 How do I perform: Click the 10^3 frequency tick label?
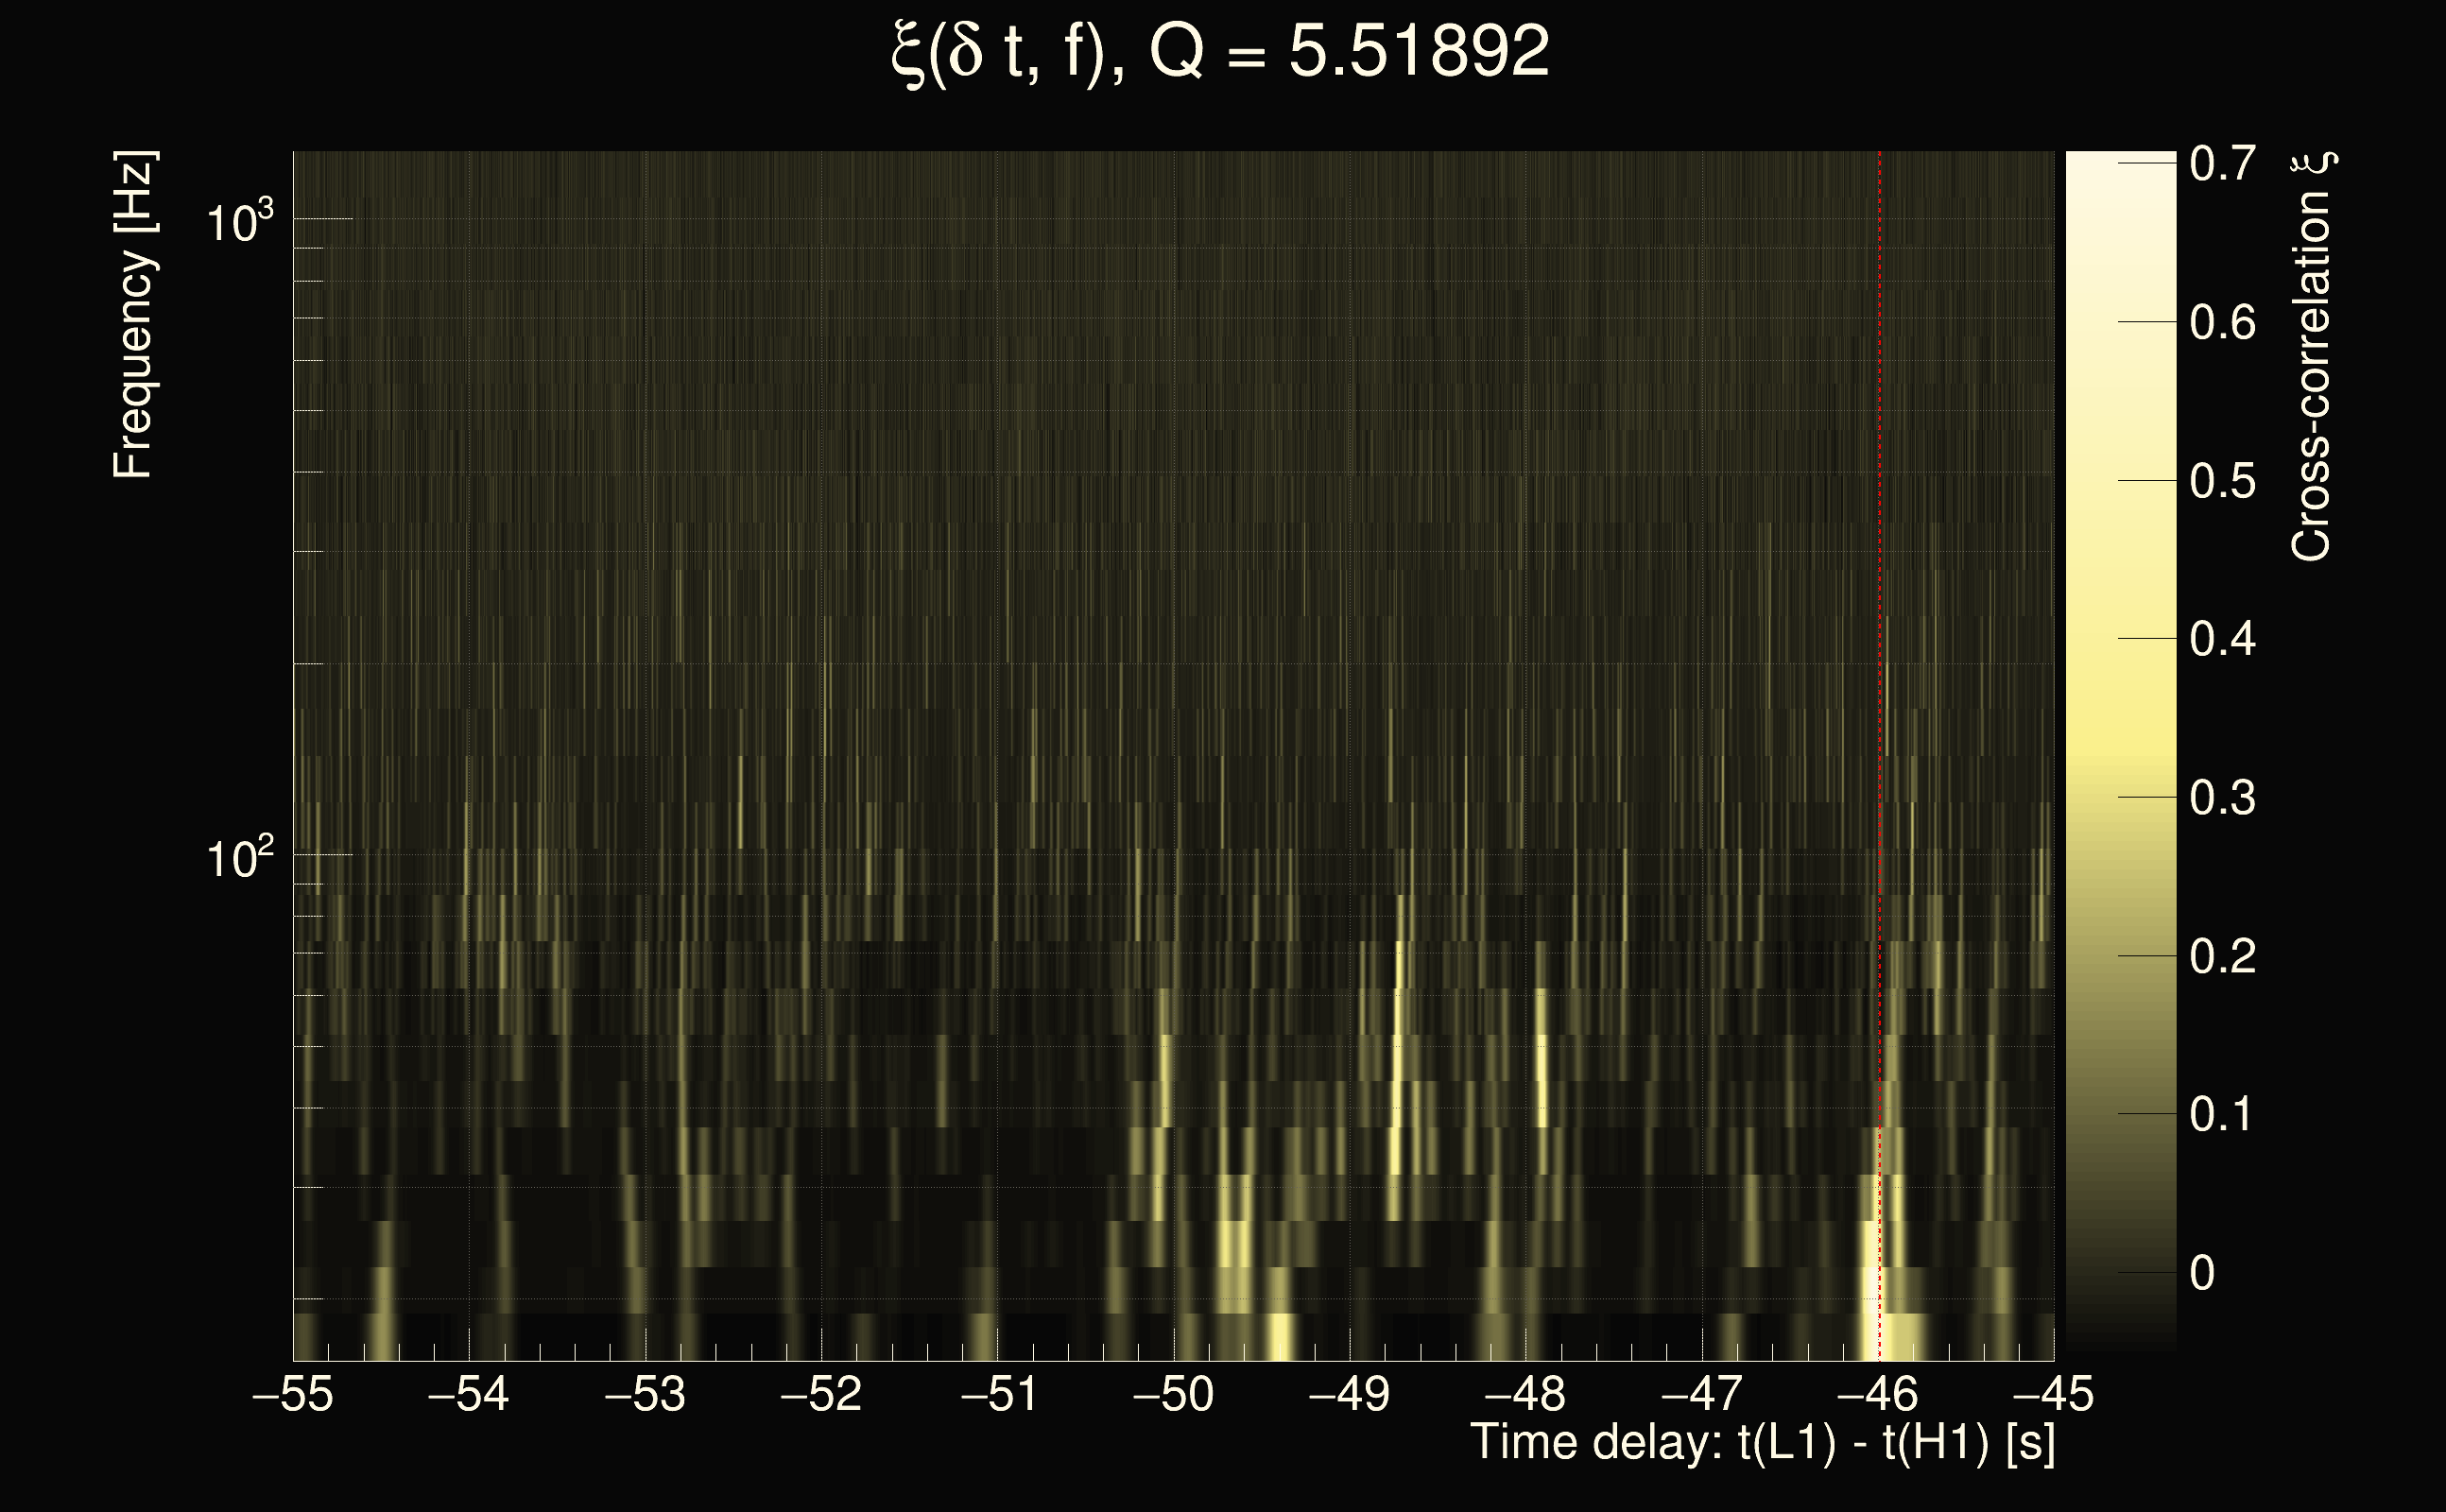[x=239, y=221]
